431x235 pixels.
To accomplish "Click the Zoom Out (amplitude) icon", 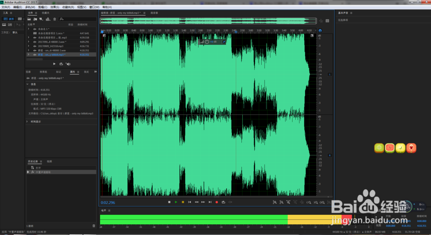I will 281,202.
